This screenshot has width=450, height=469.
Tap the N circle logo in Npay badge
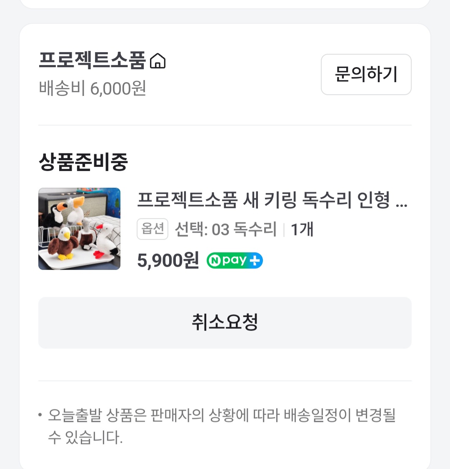[x=215, y=260]
